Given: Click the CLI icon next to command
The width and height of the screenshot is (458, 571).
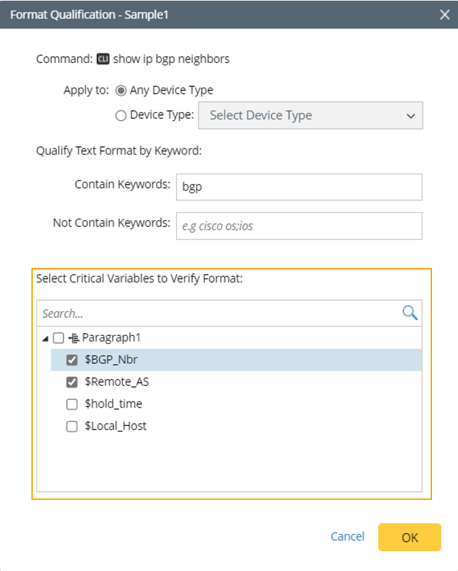Looking at the screenshot, I should click(x=103, y=59).
